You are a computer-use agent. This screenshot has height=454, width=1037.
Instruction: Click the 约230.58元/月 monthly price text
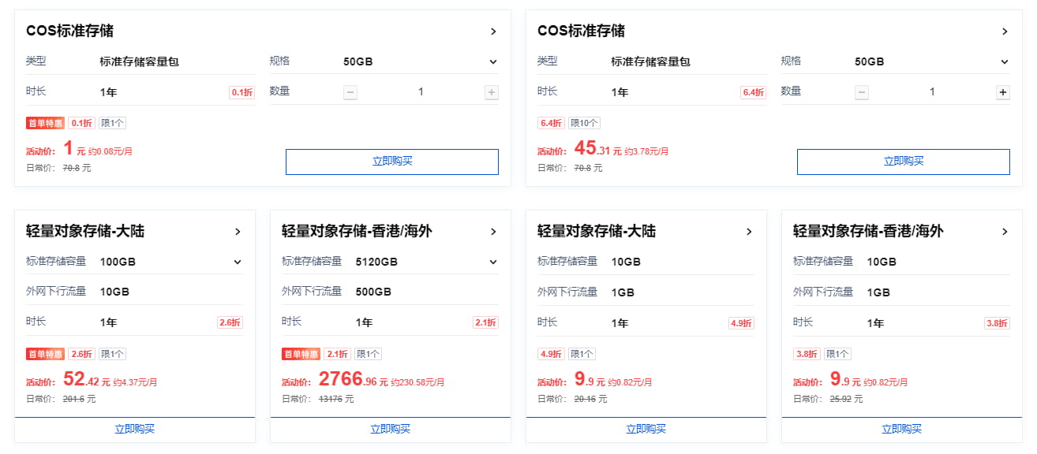pos(417,382)
